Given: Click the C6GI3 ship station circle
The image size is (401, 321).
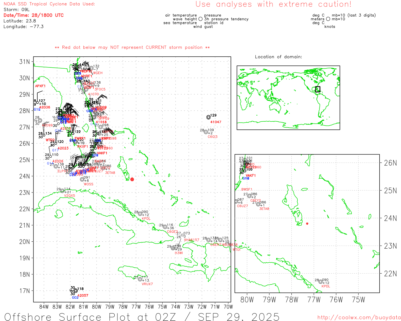Looking at the screenshot, I should click(x=206, y=132).
